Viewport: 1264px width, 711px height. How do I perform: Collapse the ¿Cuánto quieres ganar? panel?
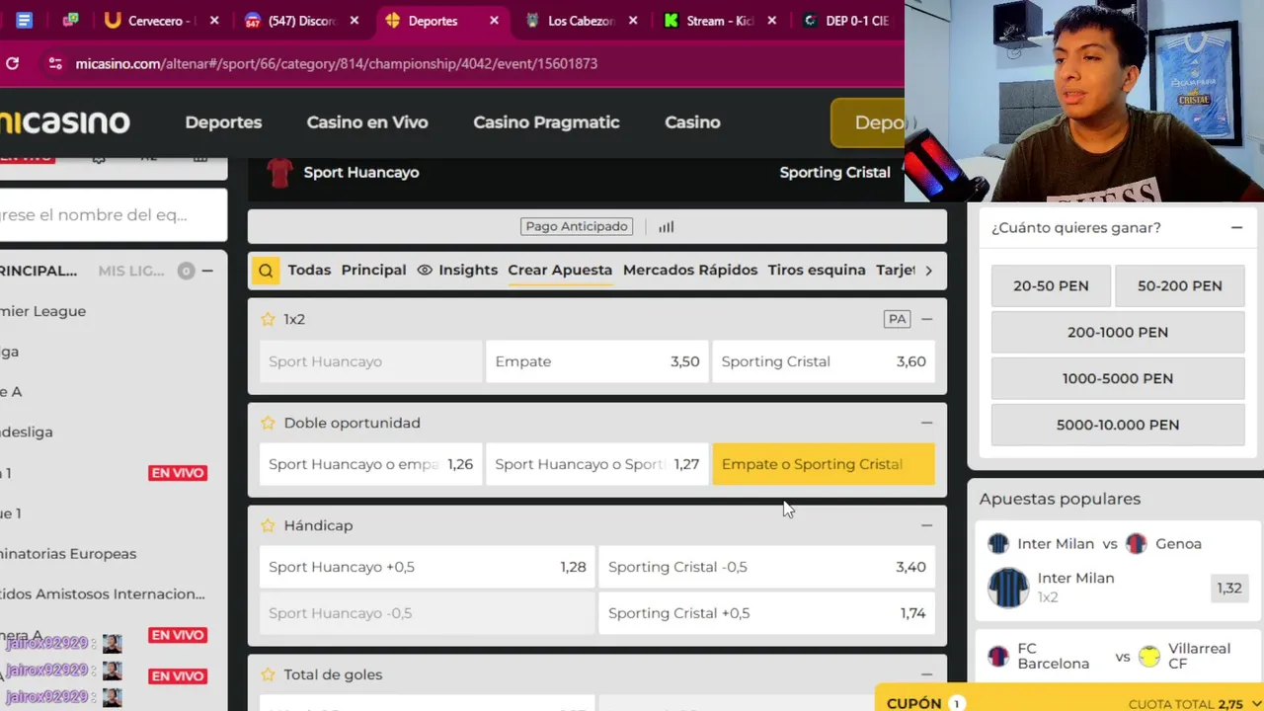pyautogui.click(x=1236, y=227)
